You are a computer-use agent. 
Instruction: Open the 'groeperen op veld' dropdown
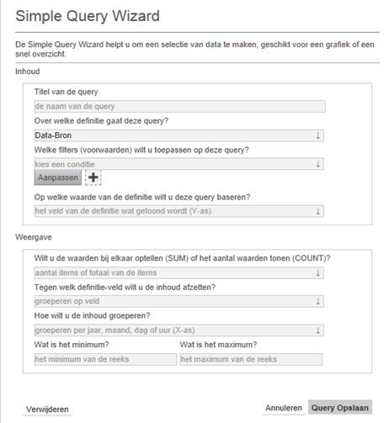(x=179, y=302)
